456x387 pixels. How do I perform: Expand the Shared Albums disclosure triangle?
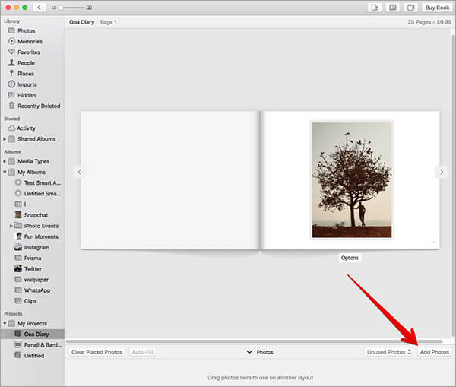pyautogui.click(x=5, y=139)
